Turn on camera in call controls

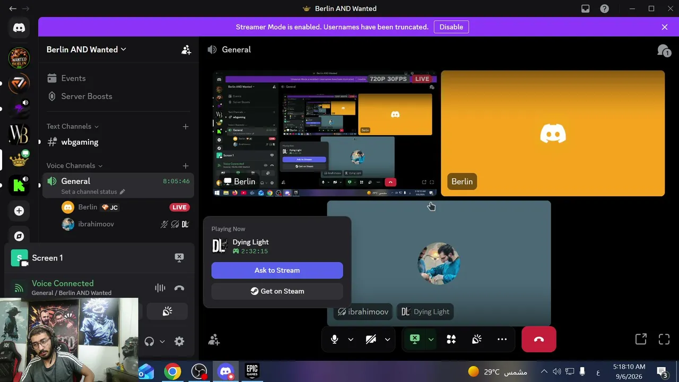tap(371, 340)
